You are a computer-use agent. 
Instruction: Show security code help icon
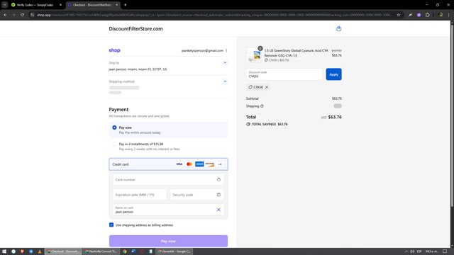[218, 195]
